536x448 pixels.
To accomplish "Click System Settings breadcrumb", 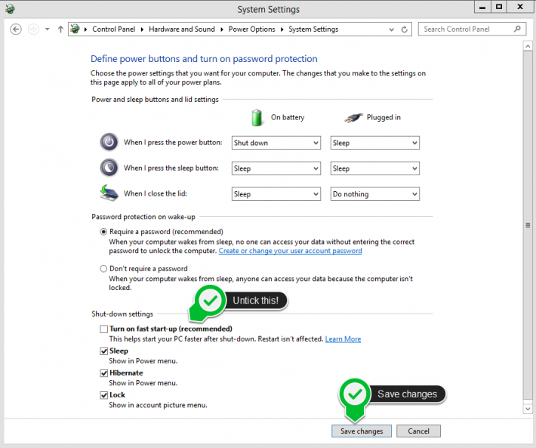I will 313,29.
